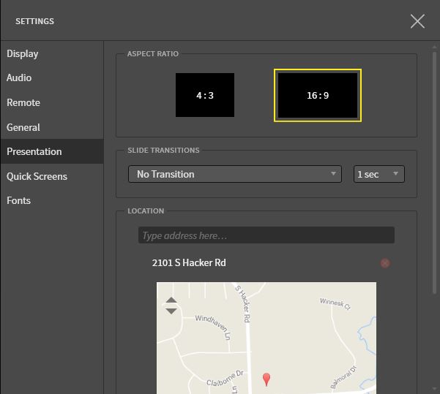Zoom out the map with down arrow
The width and height of the screenshot is (440, 394).
171,311
